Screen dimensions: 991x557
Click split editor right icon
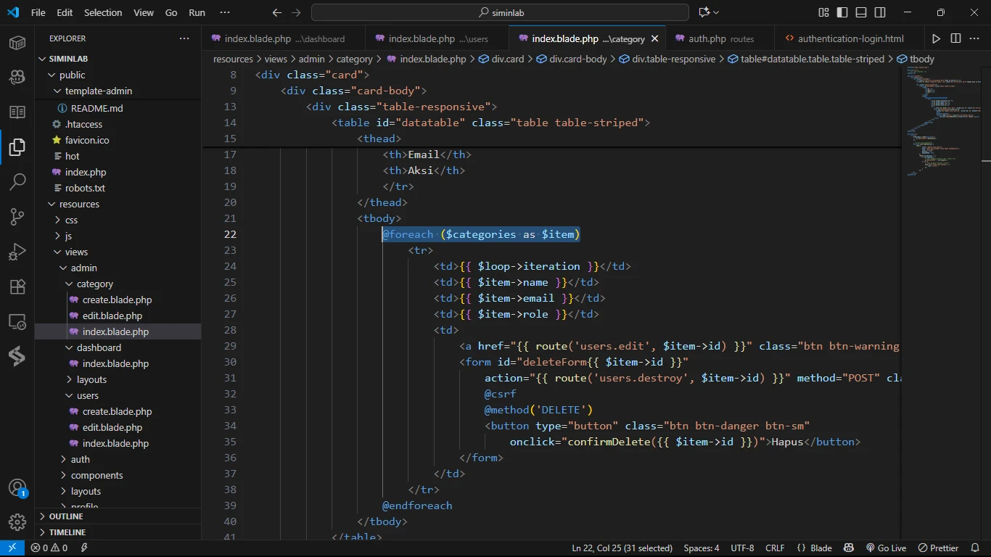[955, 38]
